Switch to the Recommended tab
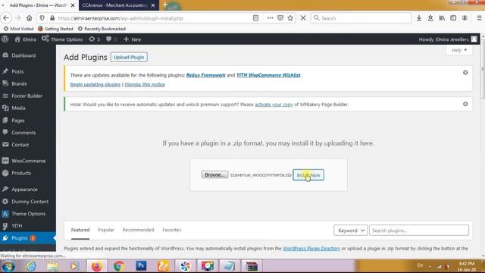Viewport: 485px width, 273px height. coord(138,230)
